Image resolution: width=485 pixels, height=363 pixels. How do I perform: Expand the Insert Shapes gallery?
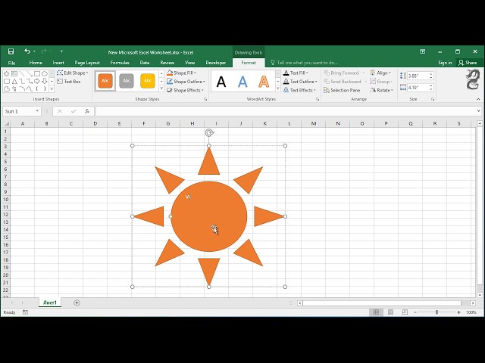52,89
